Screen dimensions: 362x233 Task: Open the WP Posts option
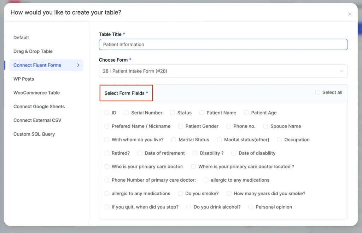pyautogui.click(x=24, y=79)
